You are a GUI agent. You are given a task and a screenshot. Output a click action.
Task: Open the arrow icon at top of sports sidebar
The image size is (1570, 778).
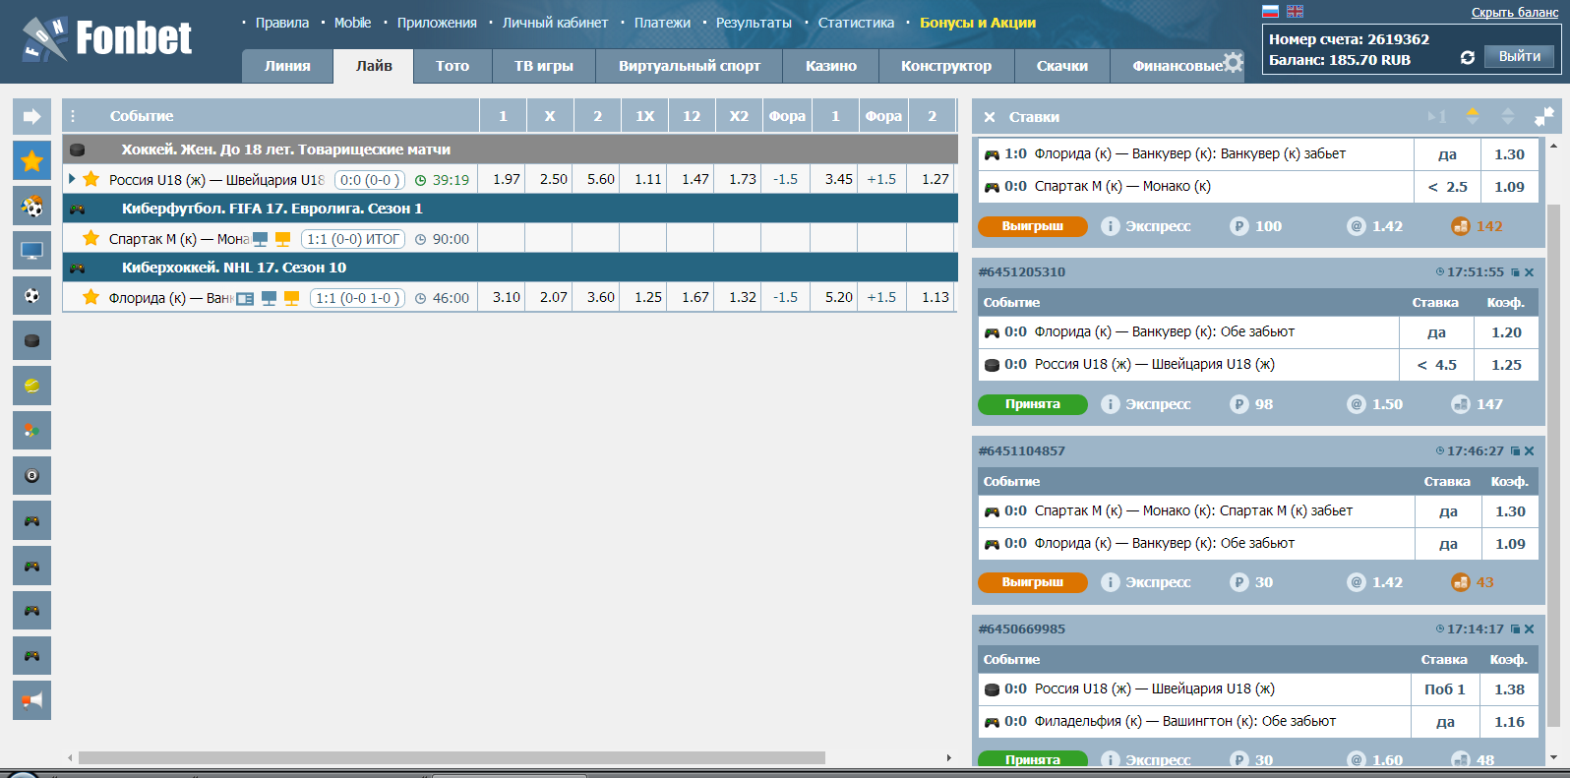[31, 117]
